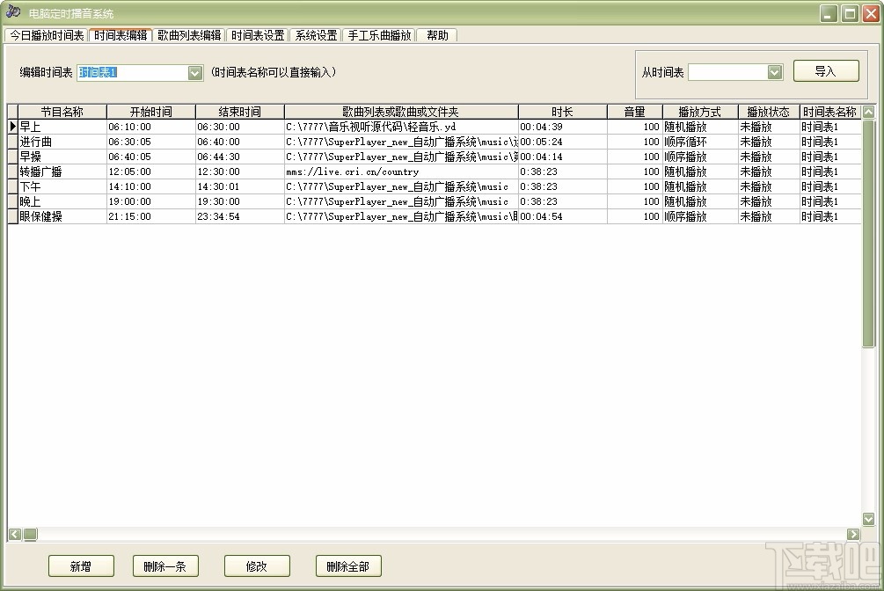Viewport: 884px width, 591px height.
Task: Switch to the 时间表设置 tab
Action: click(255, 35)
